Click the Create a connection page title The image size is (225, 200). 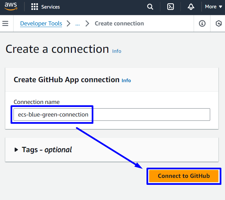[x=57, y=49]
